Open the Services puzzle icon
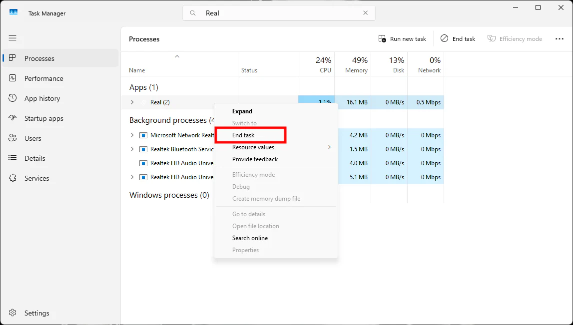Viewport: 573px width, 325px height. 12,178
